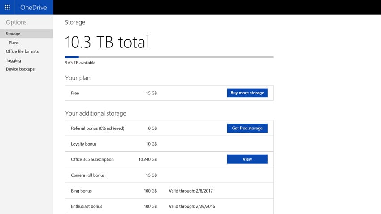Screen dimensions: 381x214
Task: Click the Camera roll bonus row
Action: (x=88, y=175)
